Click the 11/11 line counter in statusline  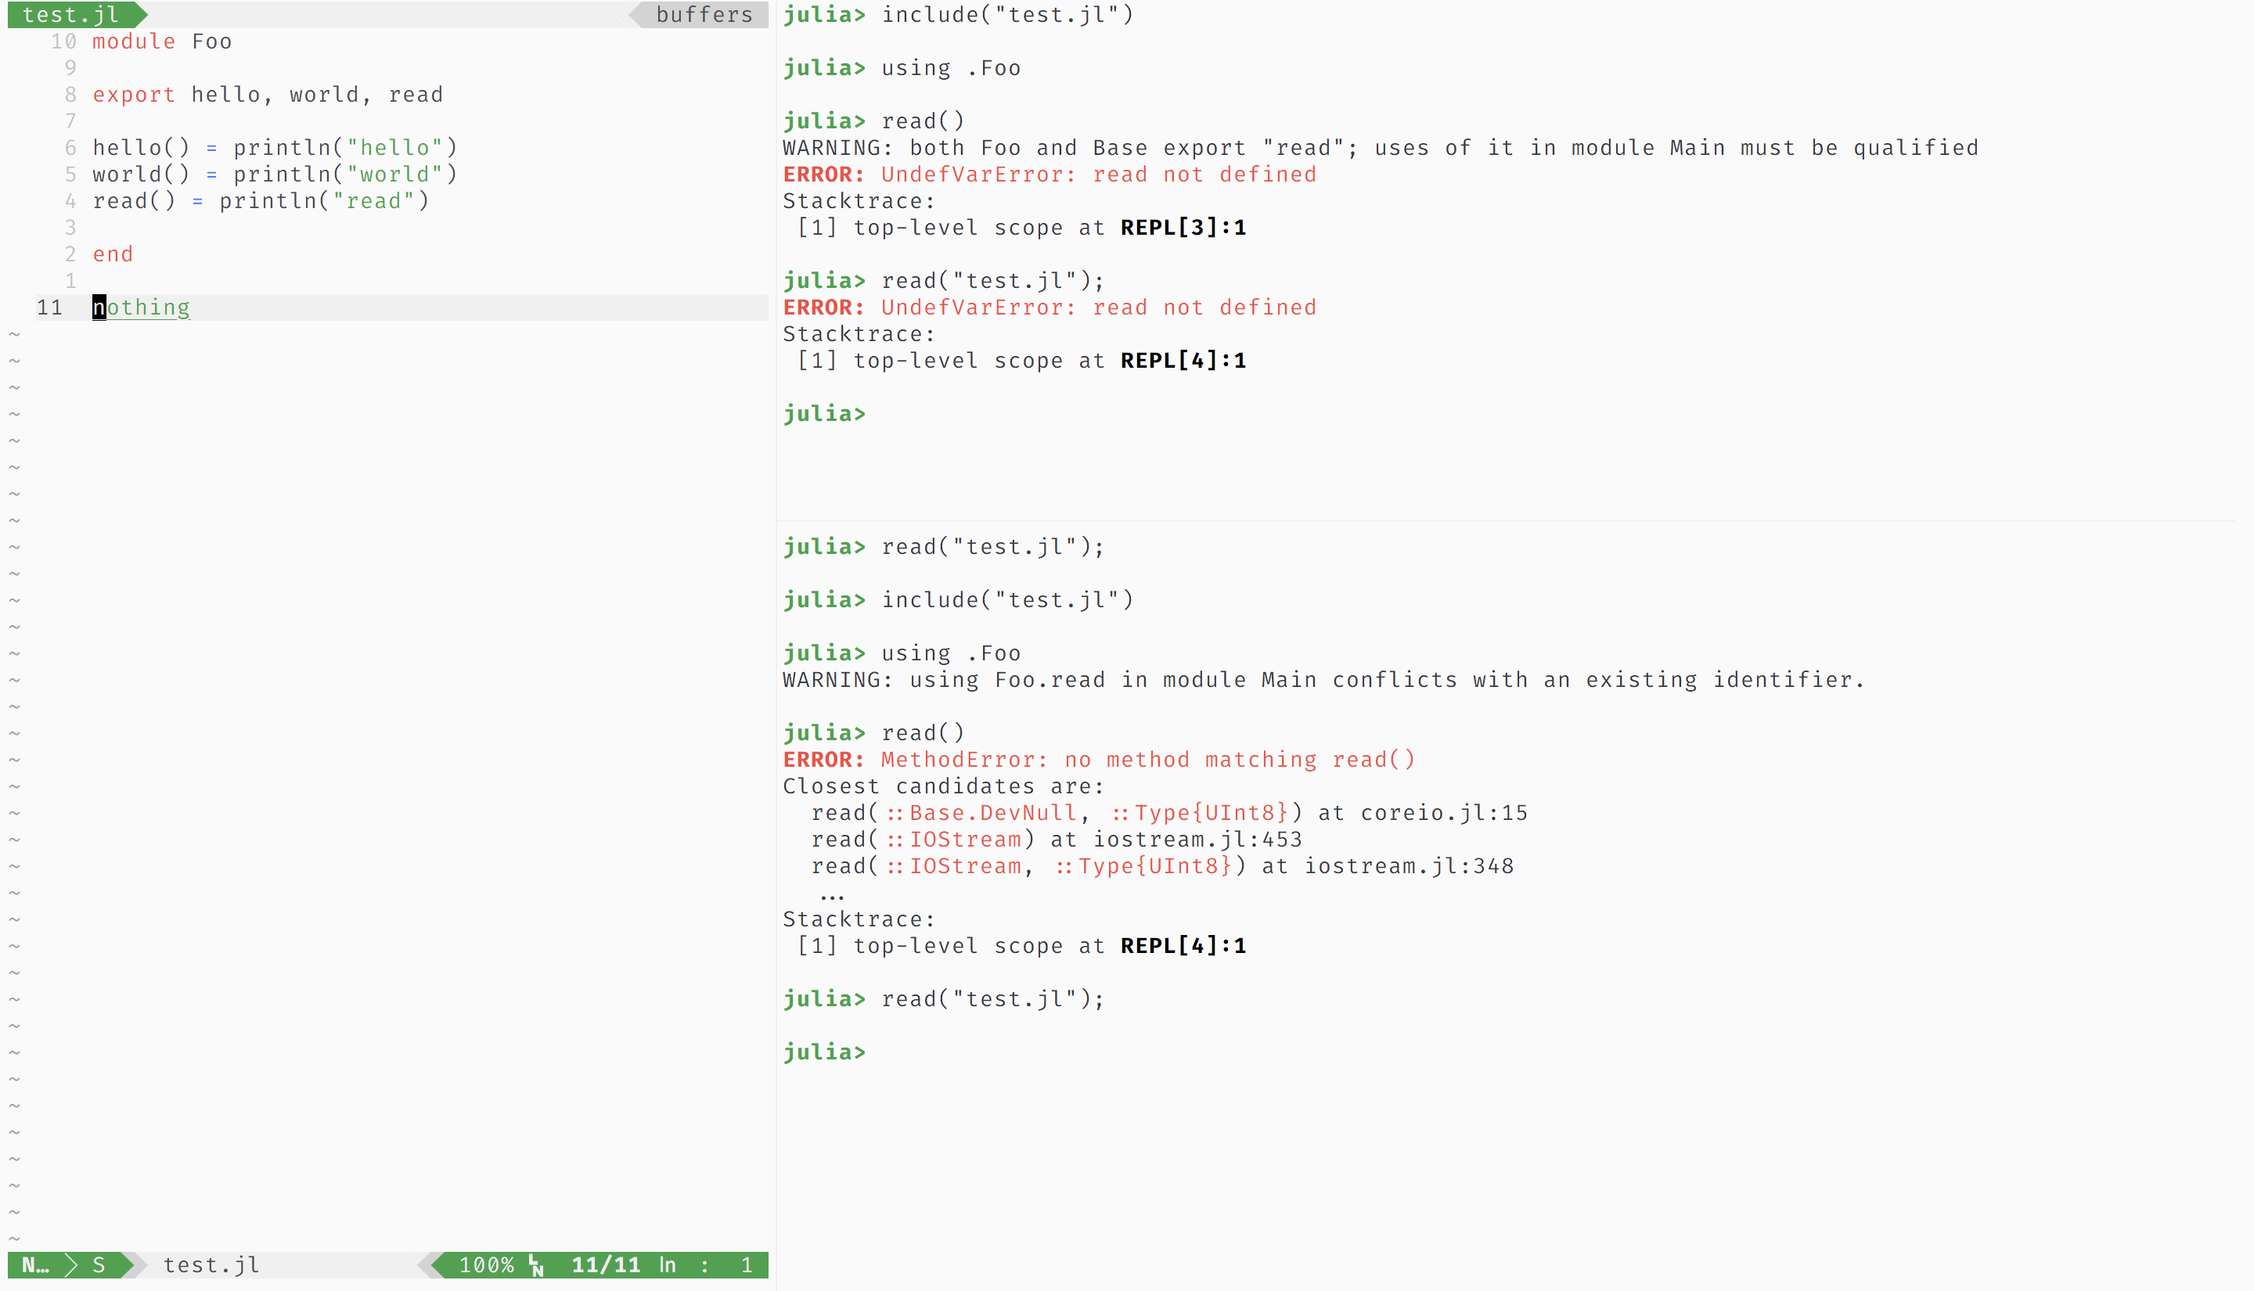606,1265
